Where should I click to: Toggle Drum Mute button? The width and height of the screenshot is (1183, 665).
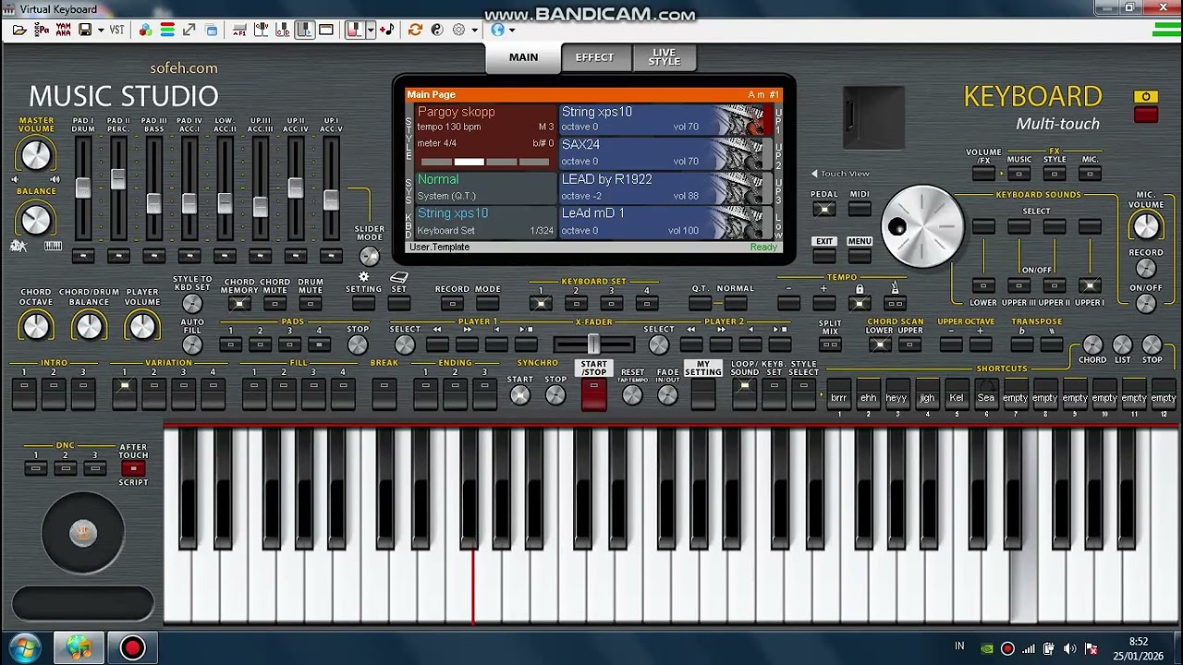[311, 303]
